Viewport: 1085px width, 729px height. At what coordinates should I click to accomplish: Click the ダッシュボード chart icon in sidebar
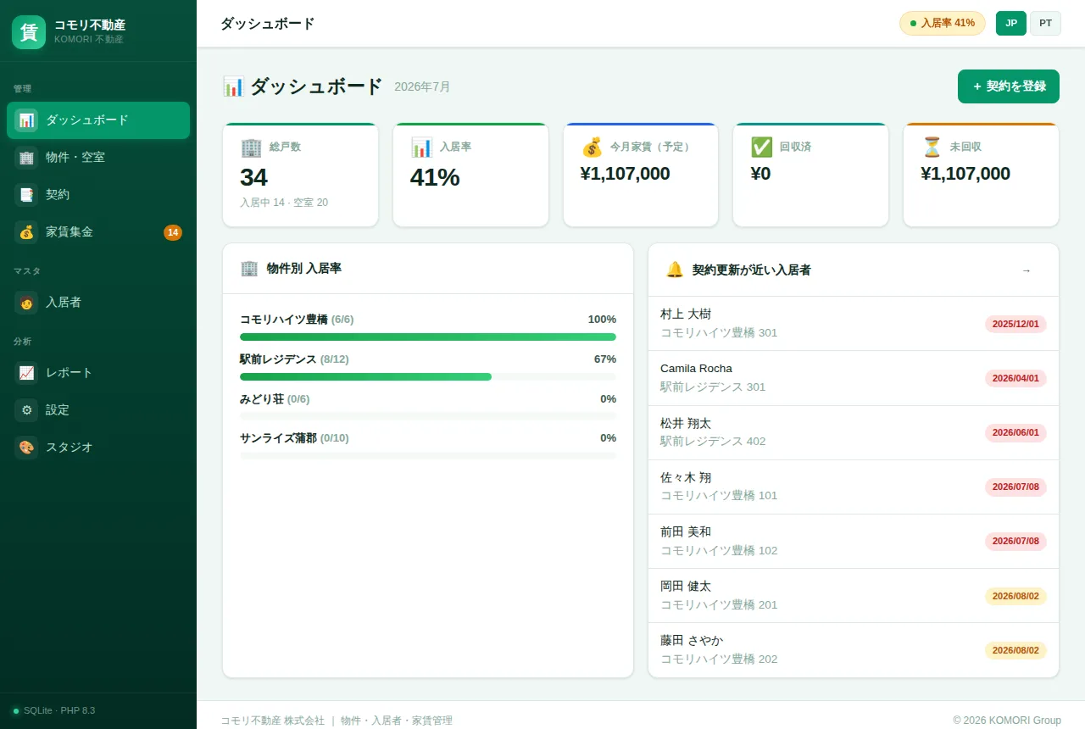click(x=26, y=120)
